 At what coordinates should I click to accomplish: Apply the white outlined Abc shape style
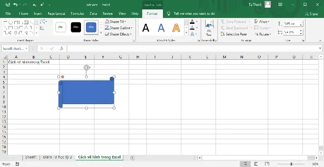[x=61, y=27]
